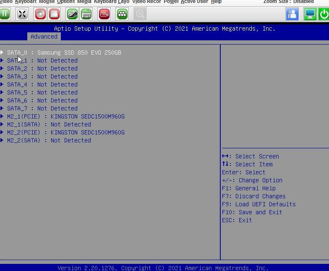This screenshot has width=329, height=271.
Task: Open the Power menu
Action: tap(171, 2)
